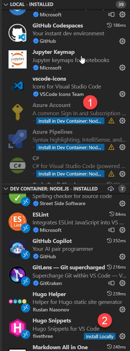The height and width of the screenshot is (351, 130).
Task: Click the extension pack icon on ESLint row
Action: 111,230
